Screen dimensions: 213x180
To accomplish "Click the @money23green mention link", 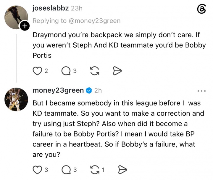I will point(95,21).
